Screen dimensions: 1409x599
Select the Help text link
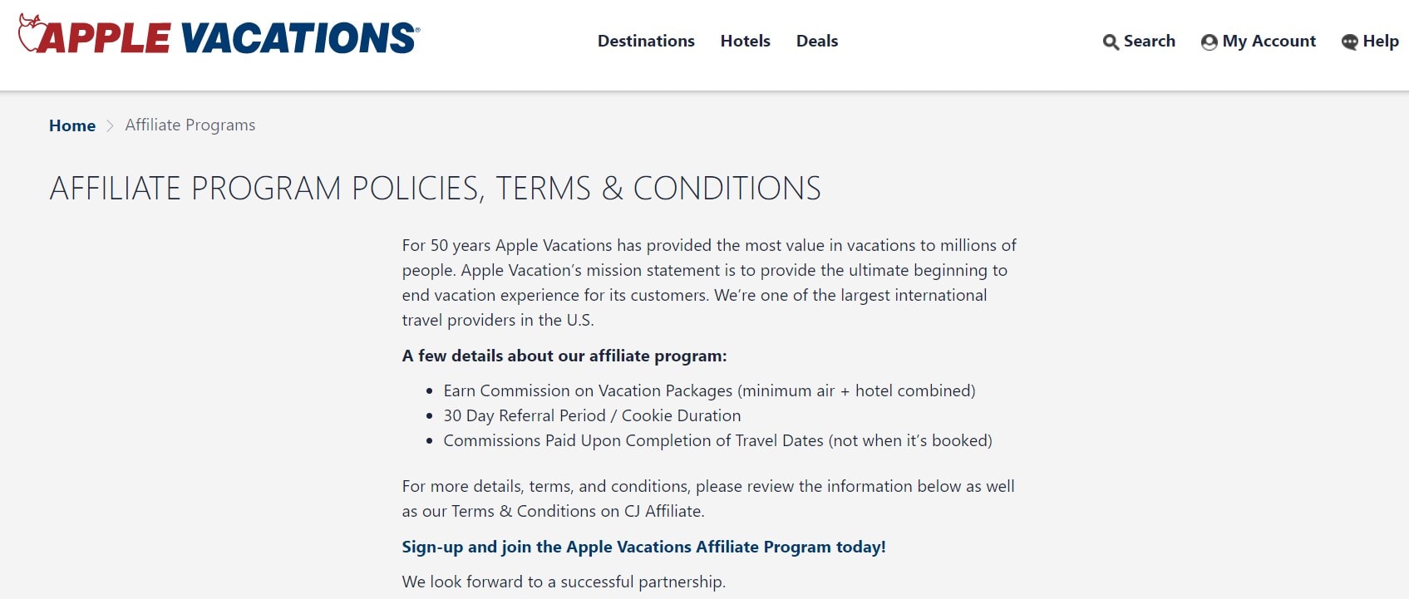click(x=1380, y=41)
